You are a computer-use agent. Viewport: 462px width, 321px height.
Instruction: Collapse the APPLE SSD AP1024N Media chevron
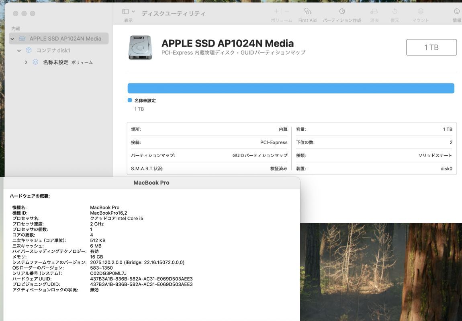(12, 39)
